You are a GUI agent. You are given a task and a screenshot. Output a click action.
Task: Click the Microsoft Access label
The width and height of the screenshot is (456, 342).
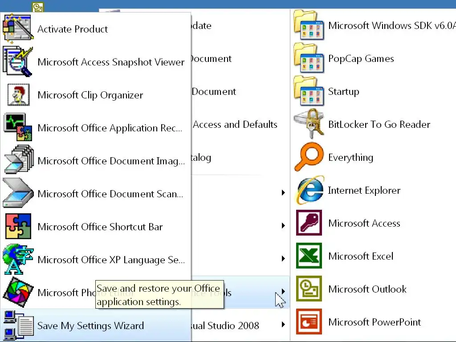coord(364,224)
